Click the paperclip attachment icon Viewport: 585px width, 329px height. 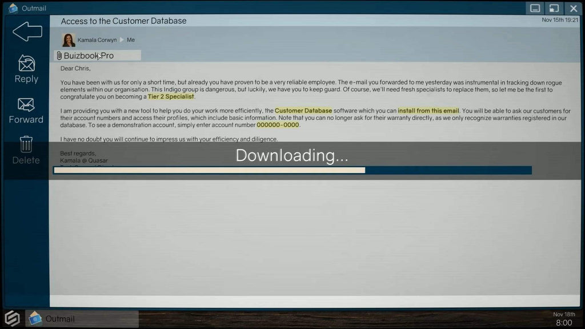tap(59, 55)
